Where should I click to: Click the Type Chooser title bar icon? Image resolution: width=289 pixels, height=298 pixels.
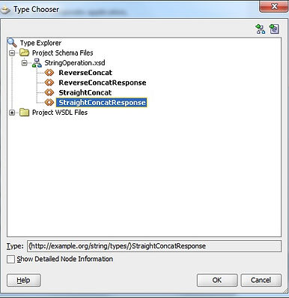pos(5,10)
